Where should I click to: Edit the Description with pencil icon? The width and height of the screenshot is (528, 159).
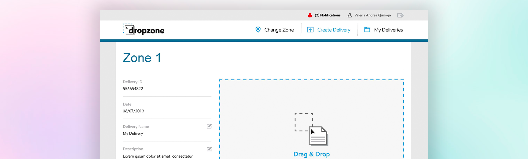click(209, 149)
